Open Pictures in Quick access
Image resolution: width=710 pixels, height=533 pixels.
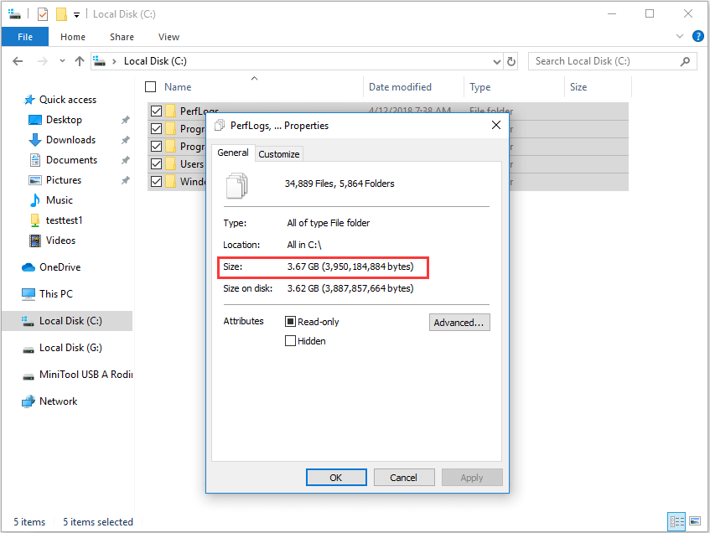pyautogui.click(x=64, y=180)
